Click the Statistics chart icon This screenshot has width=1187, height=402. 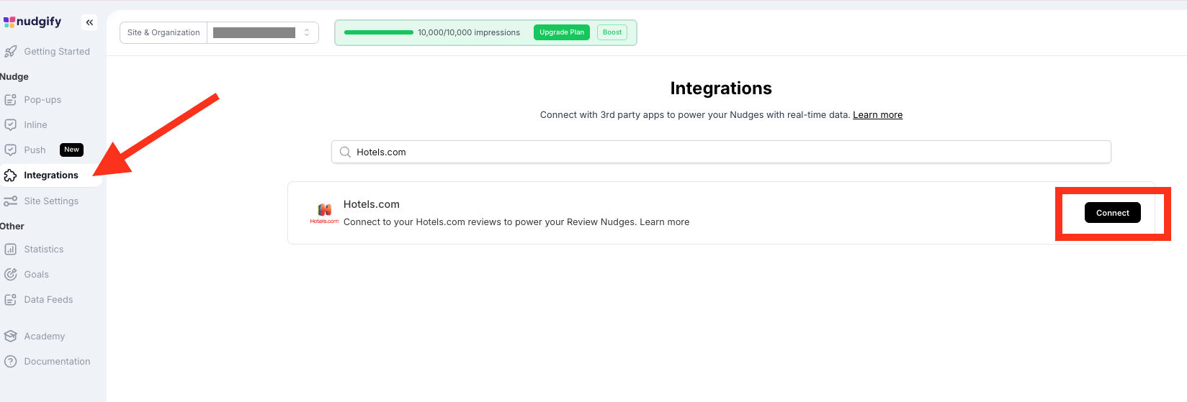click(10, 250)
